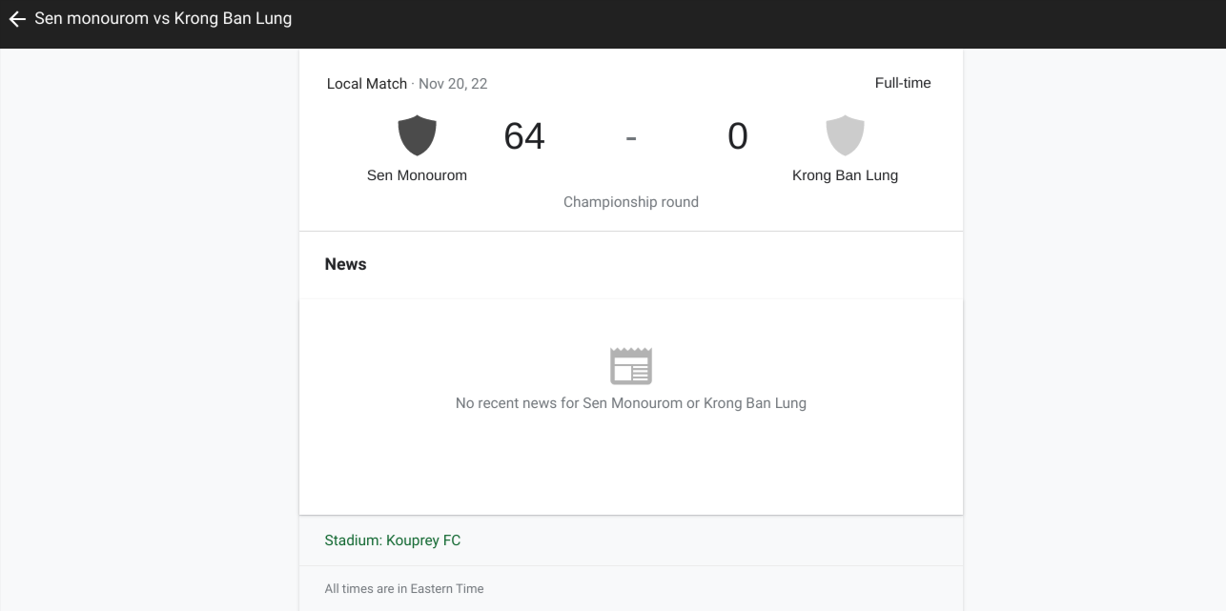The height and width of the screenshot is (611, 1226).
Task: Select the Local Match label
Action: point(366,84)
